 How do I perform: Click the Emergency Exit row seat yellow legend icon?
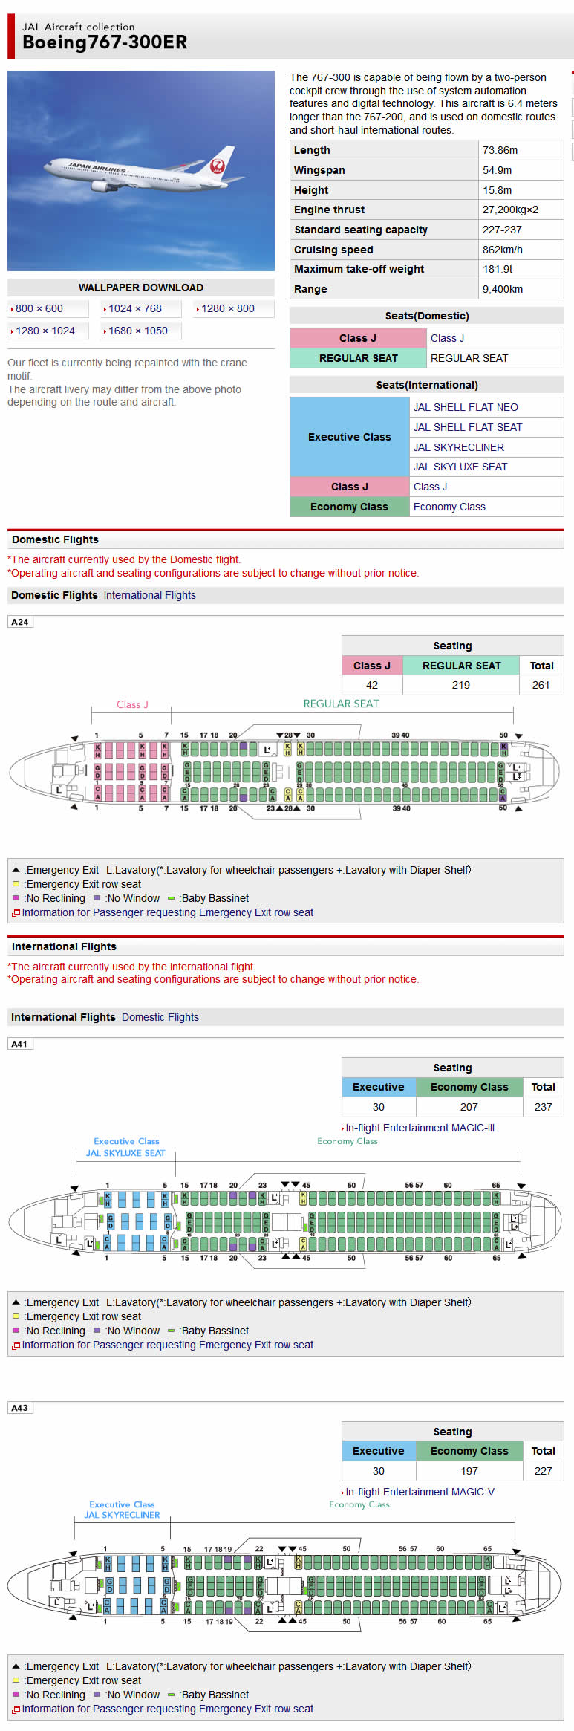[x=16, y=883]
